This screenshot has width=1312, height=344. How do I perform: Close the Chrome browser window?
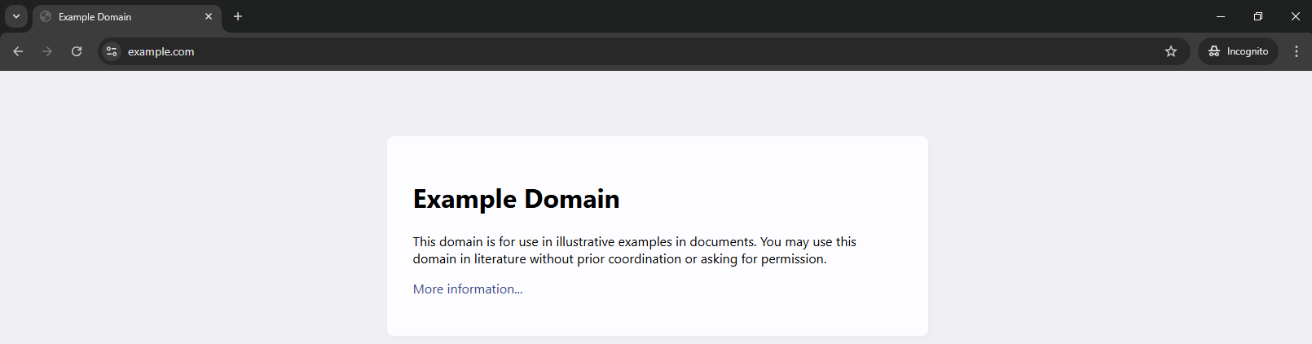[1296, 16]
